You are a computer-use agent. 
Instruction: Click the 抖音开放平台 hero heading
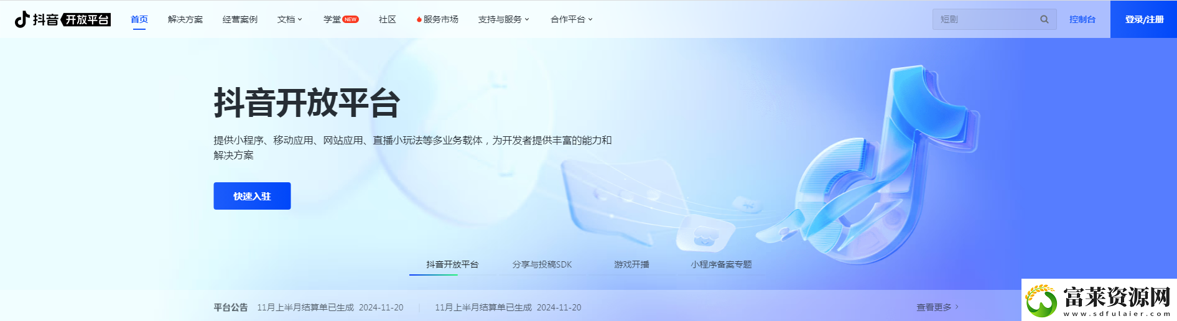(307, 103)
